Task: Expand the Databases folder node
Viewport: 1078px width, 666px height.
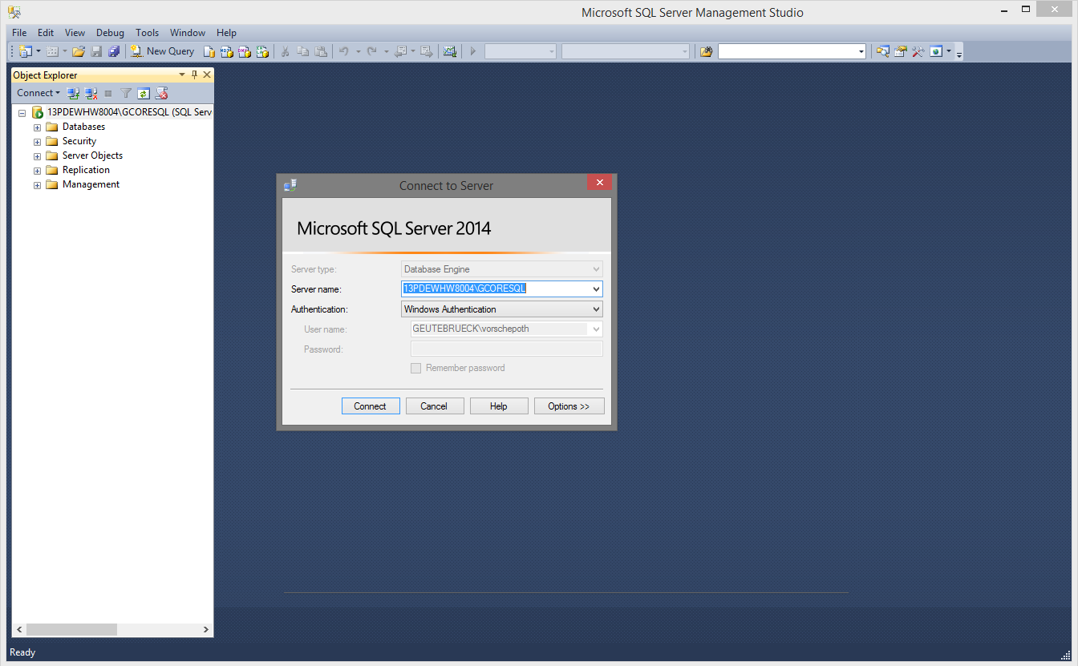Action: coord(37,127)
